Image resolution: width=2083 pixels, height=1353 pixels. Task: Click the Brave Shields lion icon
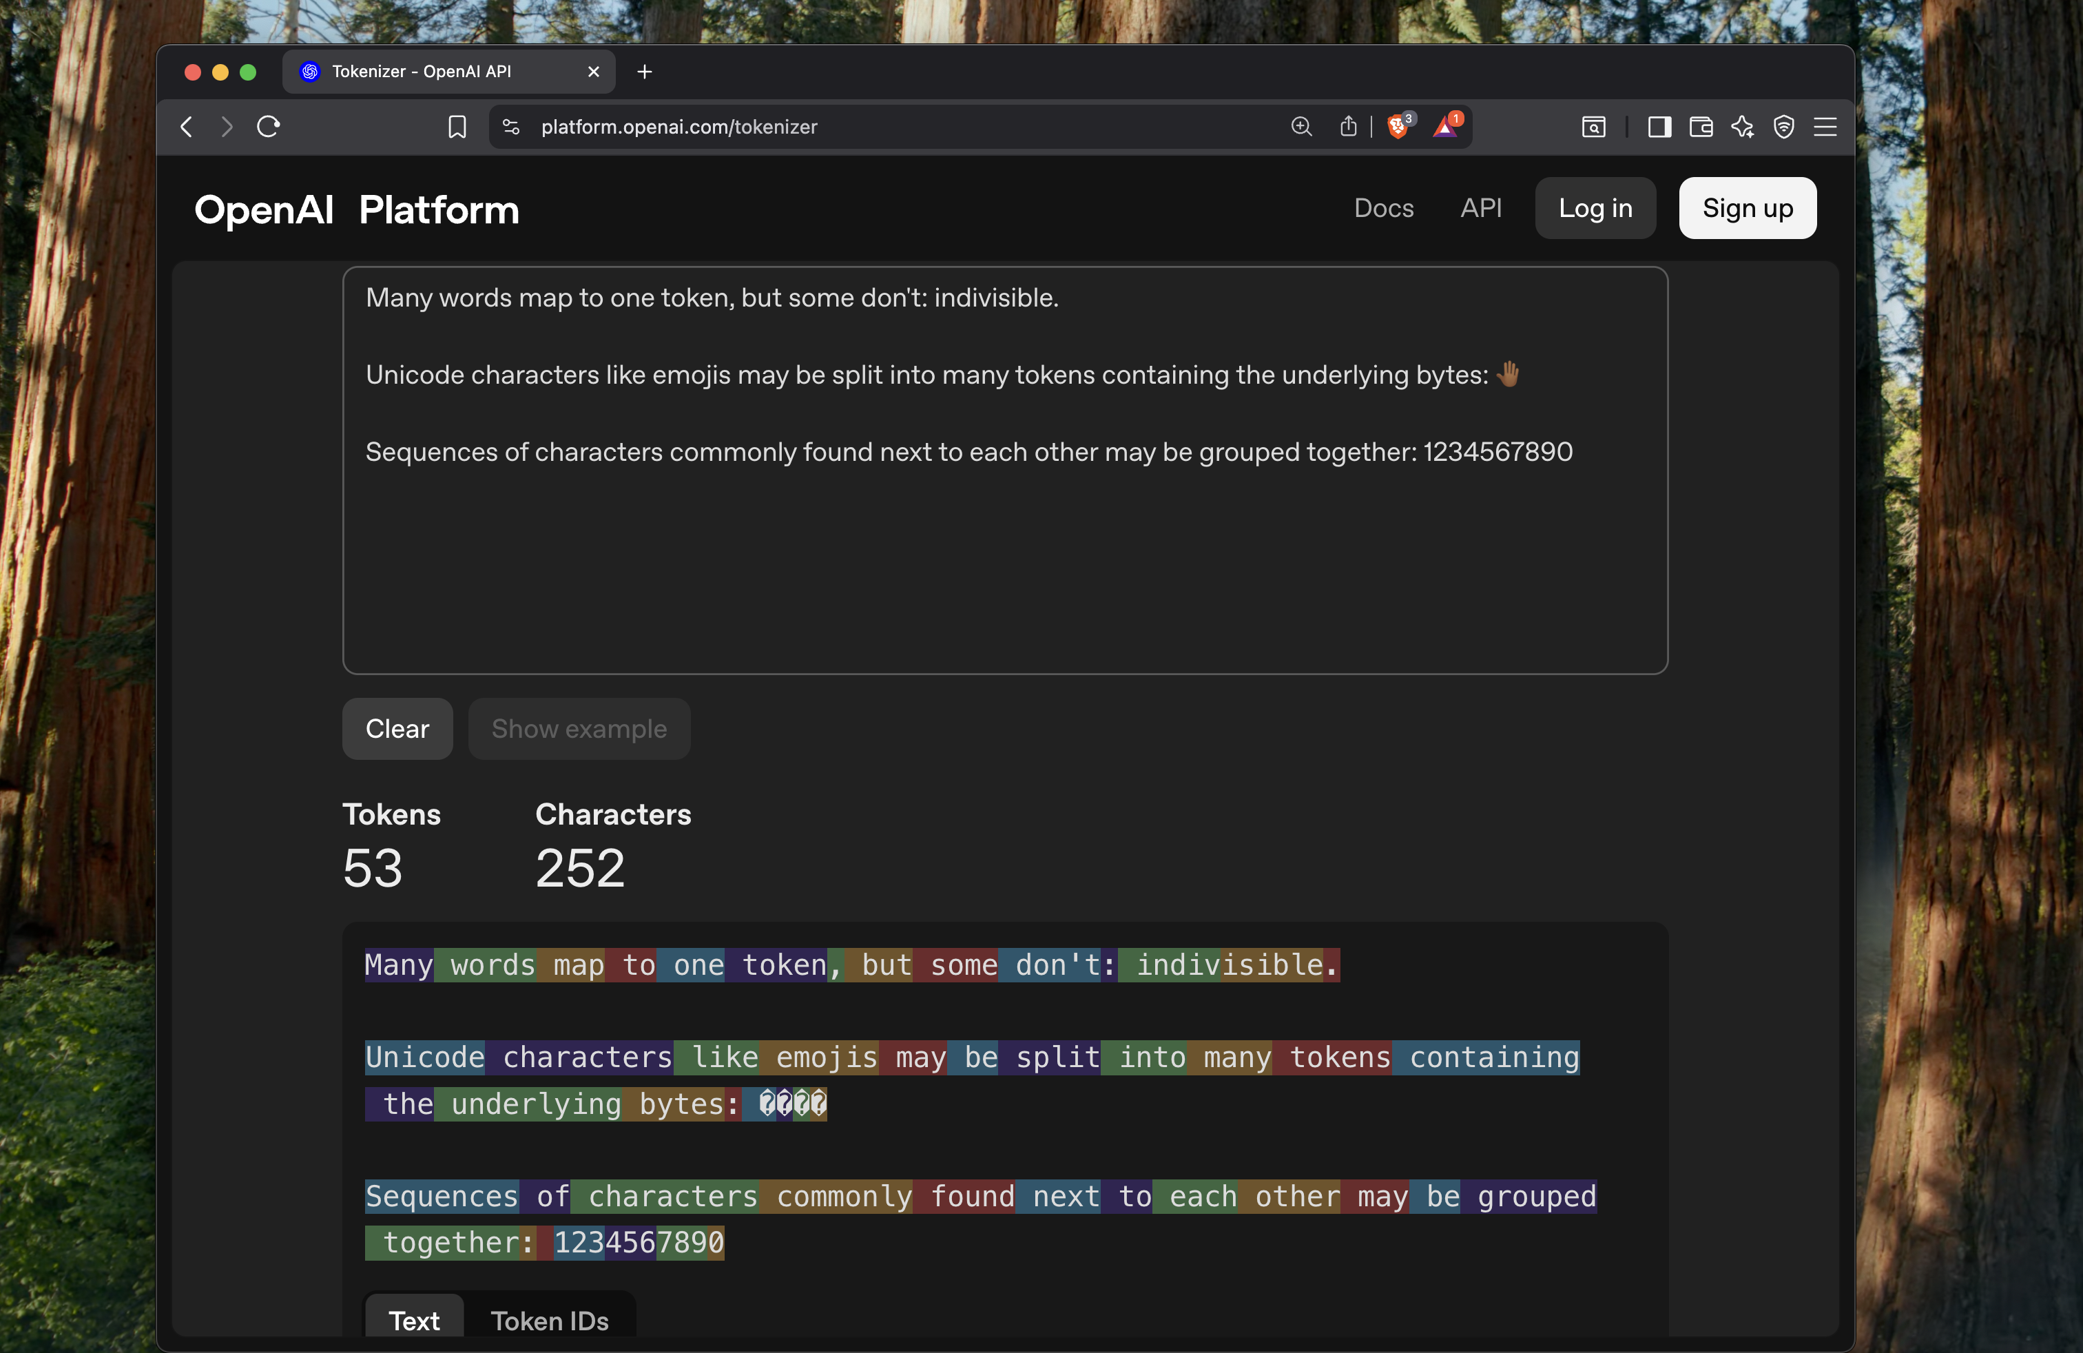coord(1398,127)
